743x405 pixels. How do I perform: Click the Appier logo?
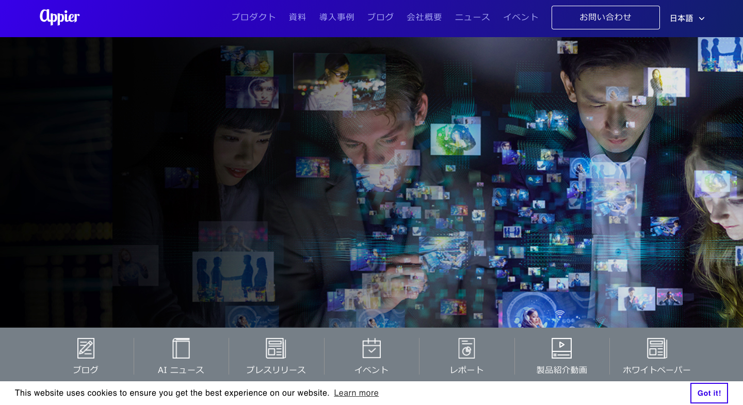[x=59, y=17]
